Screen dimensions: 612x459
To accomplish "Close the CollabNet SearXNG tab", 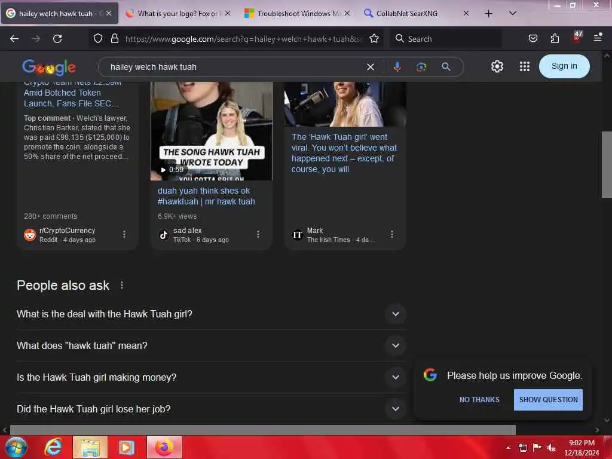I will coord(466,13).
